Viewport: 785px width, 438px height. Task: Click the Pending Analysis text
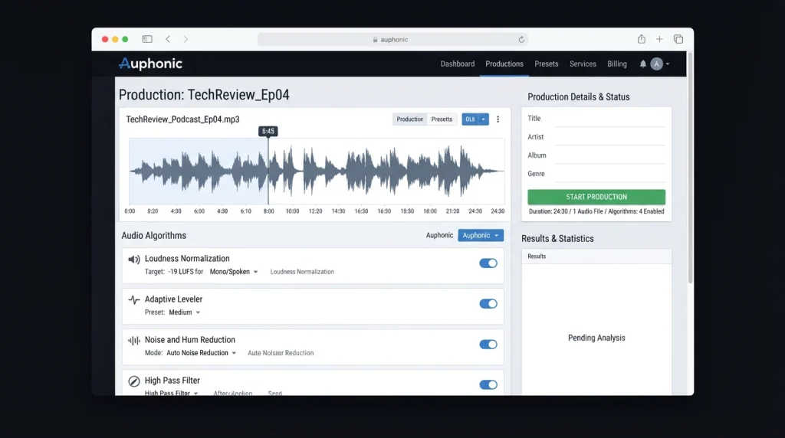pos(596,338)
